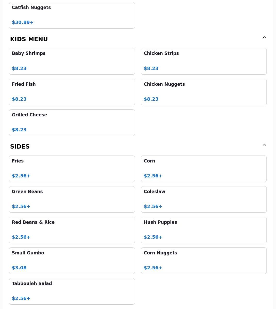The width and height of the screenshot is (276, 309).
Task: Open the Small Gumbo side card
Action: point(72,261)
